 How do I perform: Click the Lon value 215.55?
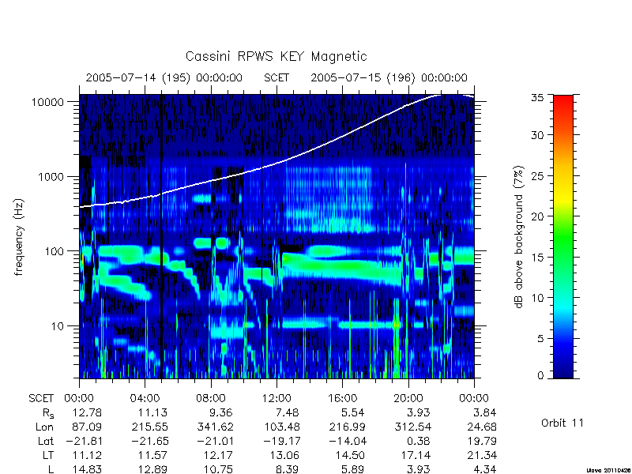click(x=149, y=427)
